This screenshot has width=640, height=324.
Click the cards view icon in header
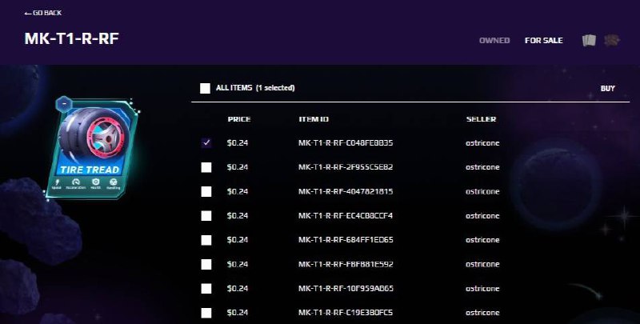tap(589, 40)
